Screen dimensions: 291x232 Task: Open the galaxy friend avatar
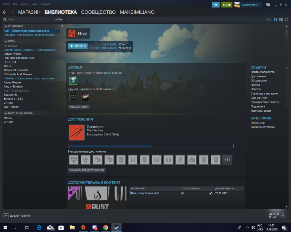(x=85, y=97)
